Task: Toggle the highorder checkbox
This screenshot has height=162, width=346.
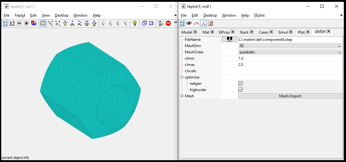Action: point(241,90)
